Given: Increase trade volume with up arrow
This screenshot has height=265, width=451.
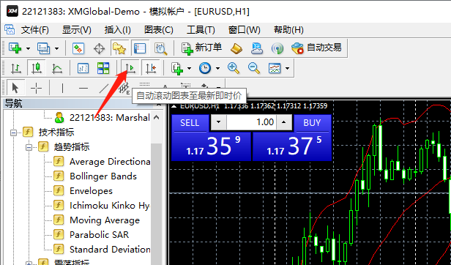Looking at the screenshot, I should tap(284, 122).
